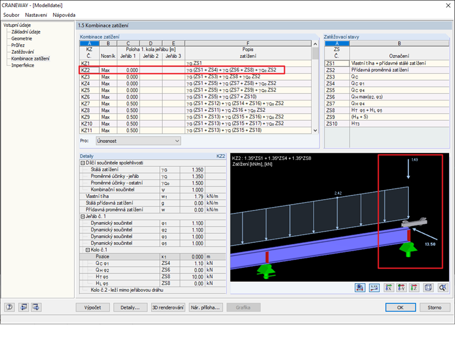Select Průřez in the tree
455x341 pixels.
click(x=18, y=45)
